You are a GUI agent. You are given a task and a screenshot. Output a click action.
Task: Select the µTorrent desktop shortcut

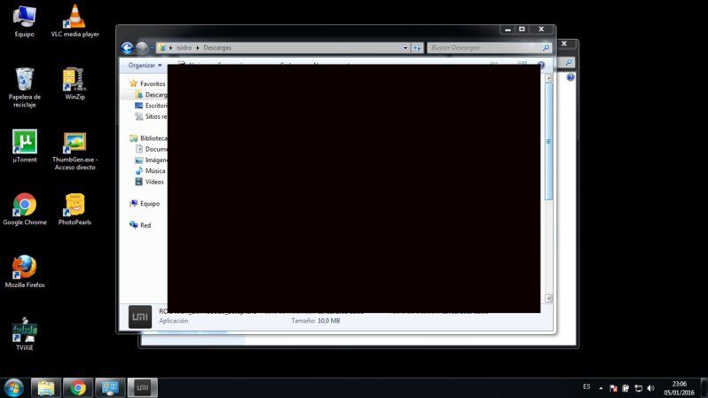(x=24, y=146)
